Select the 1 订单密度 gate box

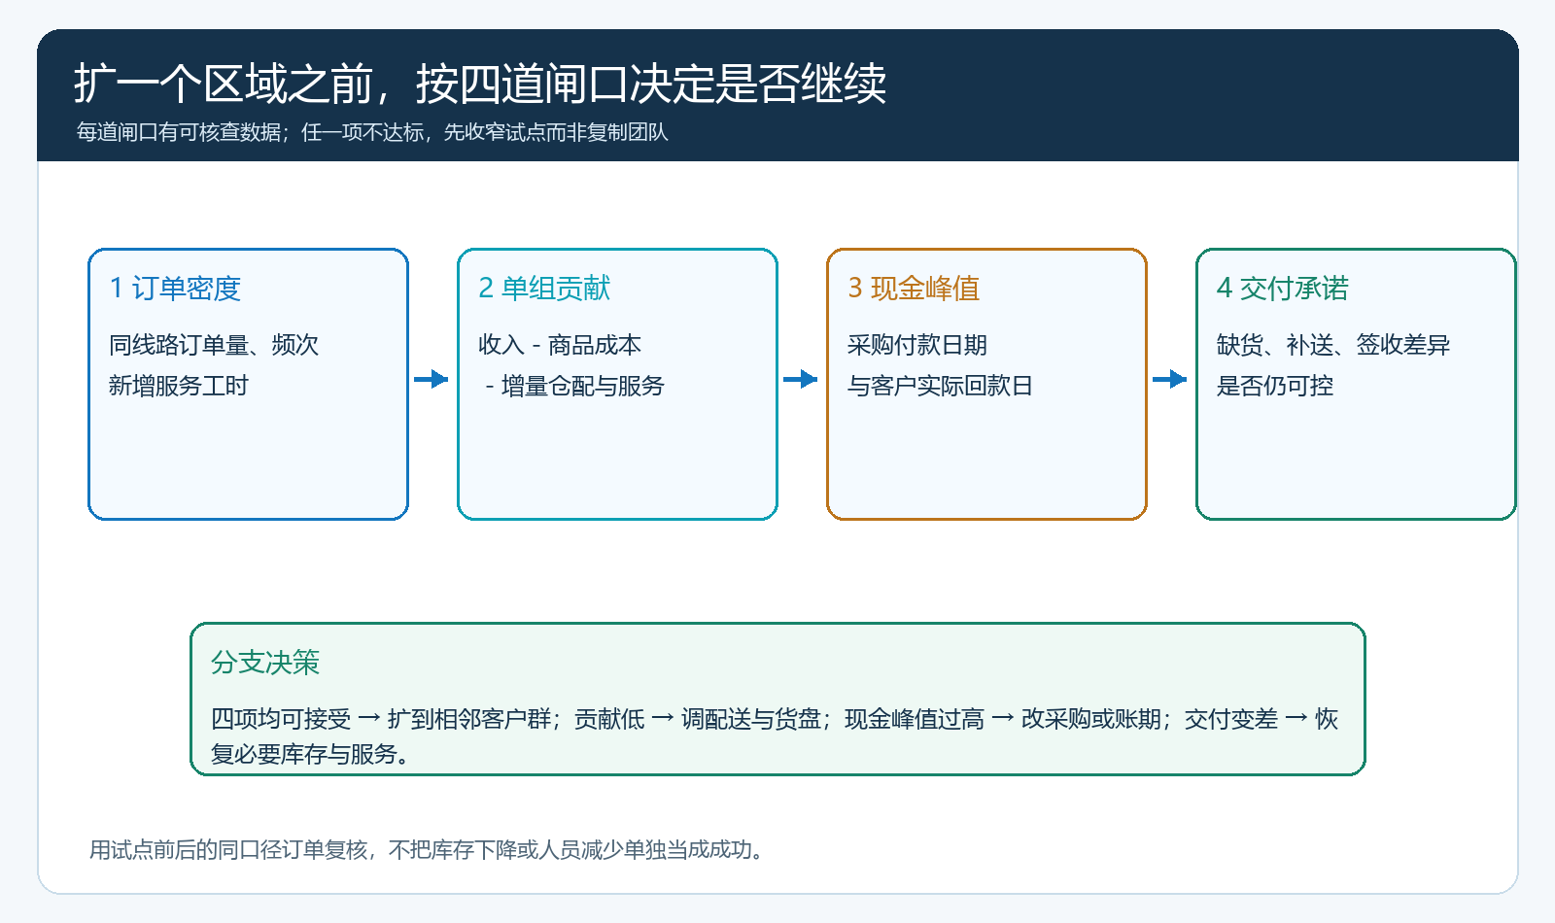click(248, 384)
